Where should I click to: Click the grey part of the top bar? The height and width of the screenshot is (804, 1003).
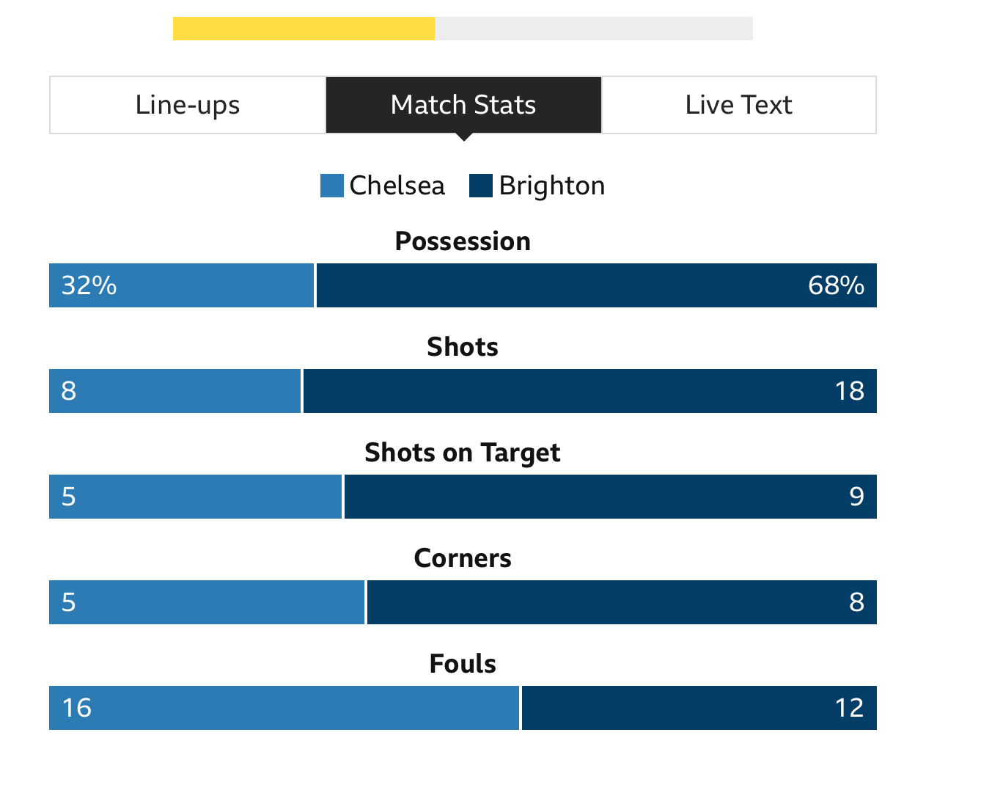point(594,29)
